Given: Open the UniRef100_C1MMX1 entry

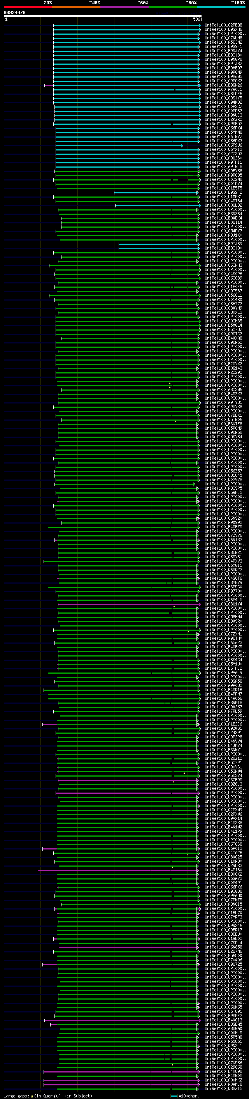Looking at the screenshot, I should click(x=223, y=196).
